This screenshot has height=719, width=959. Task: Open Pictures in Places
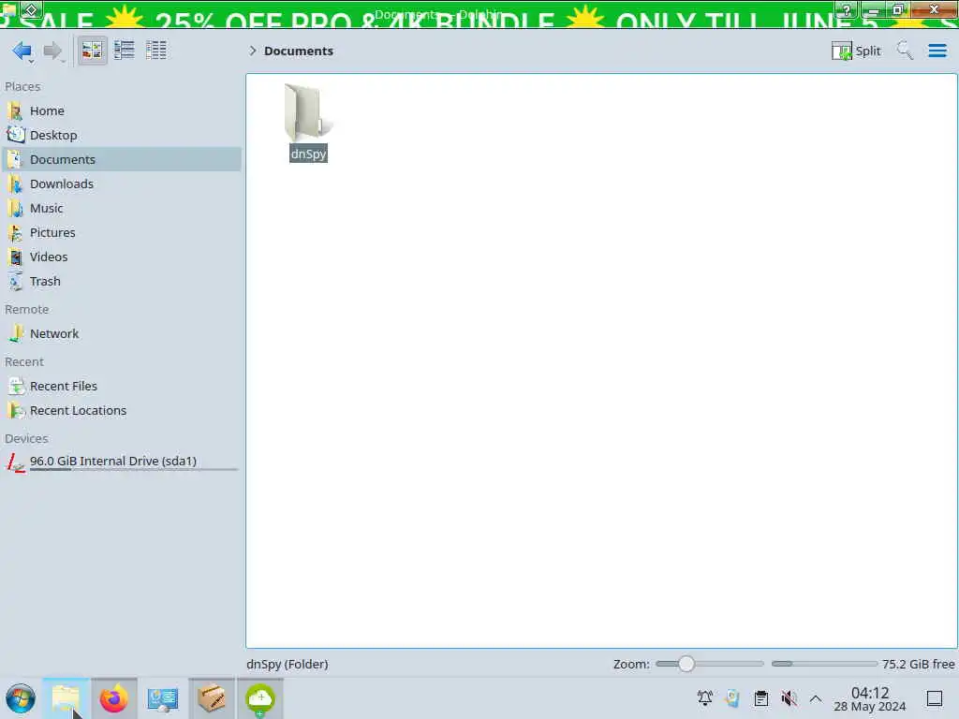[121, 233]
